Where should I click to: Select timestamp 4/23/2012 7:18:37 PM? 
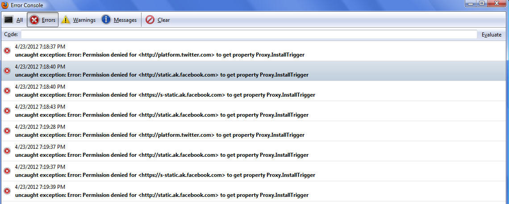(x=40, y=47)
